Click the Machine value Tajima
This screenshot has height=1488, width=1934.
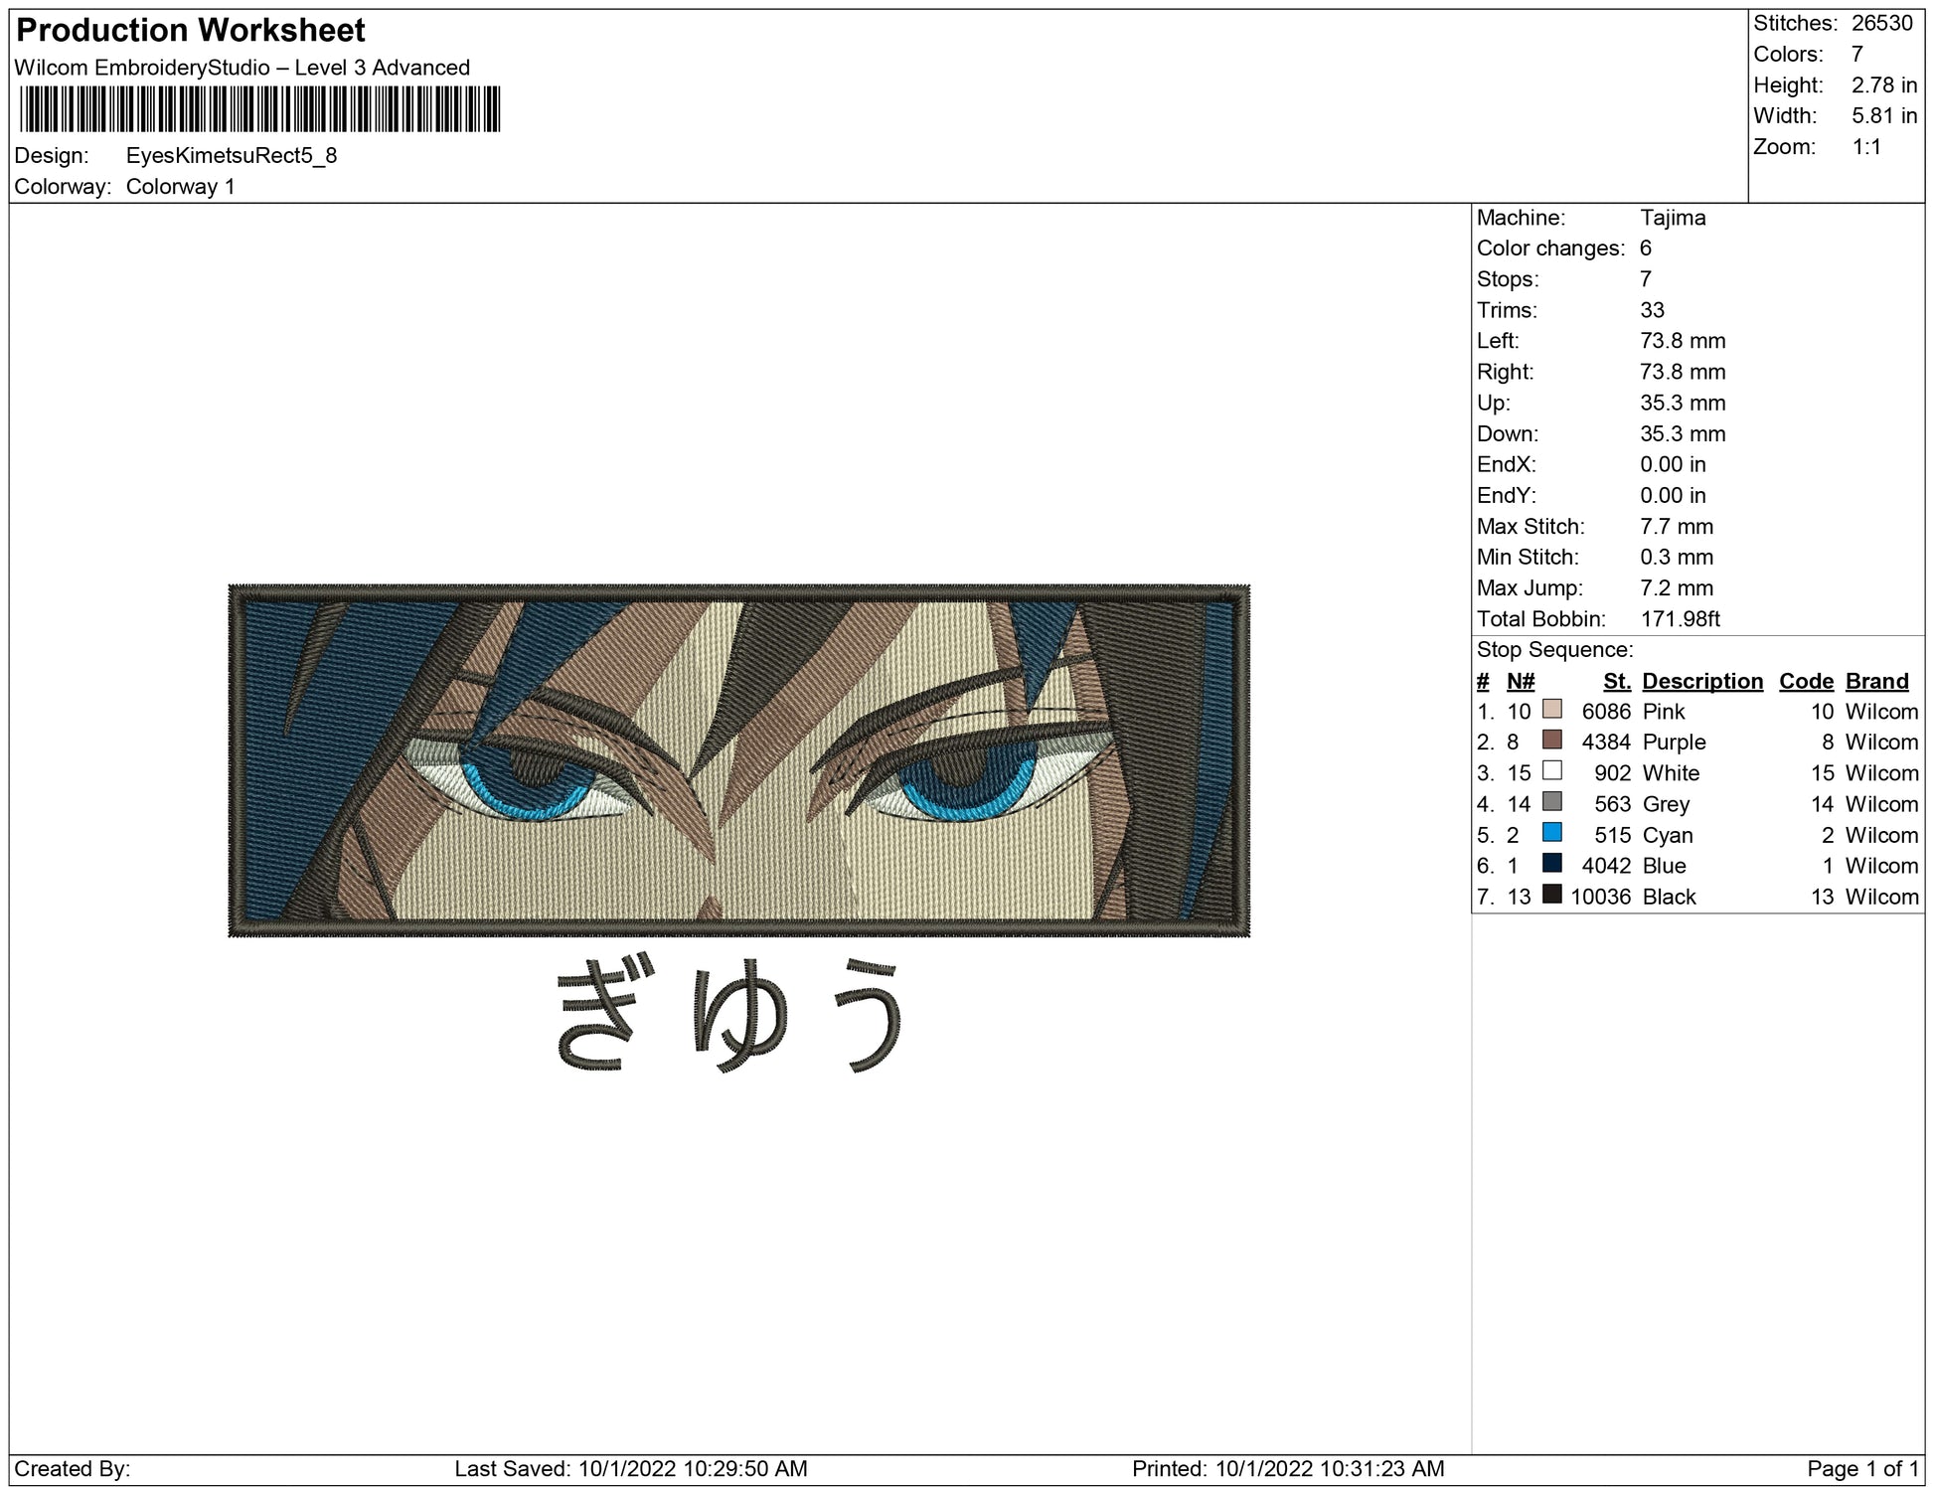click(1673, 218)
